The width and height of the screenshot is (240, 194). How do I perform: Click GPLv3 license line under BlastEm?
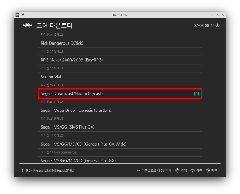coord(52,119)
